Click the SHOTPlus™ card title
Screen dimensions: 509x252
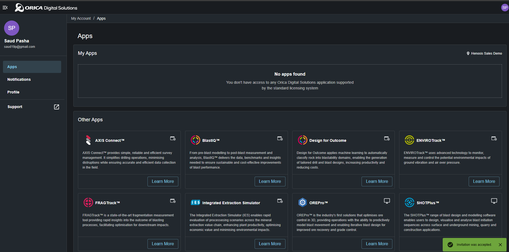[428, 203]
